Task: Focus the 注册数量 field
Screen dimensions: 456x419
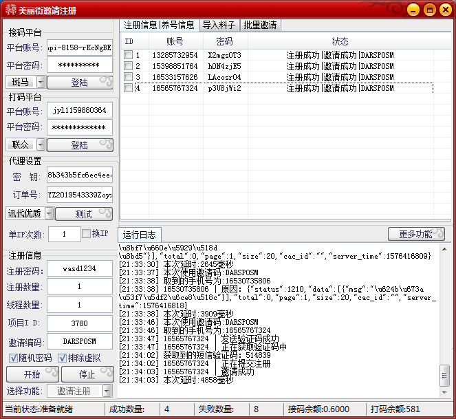Action: click(80, 286)
